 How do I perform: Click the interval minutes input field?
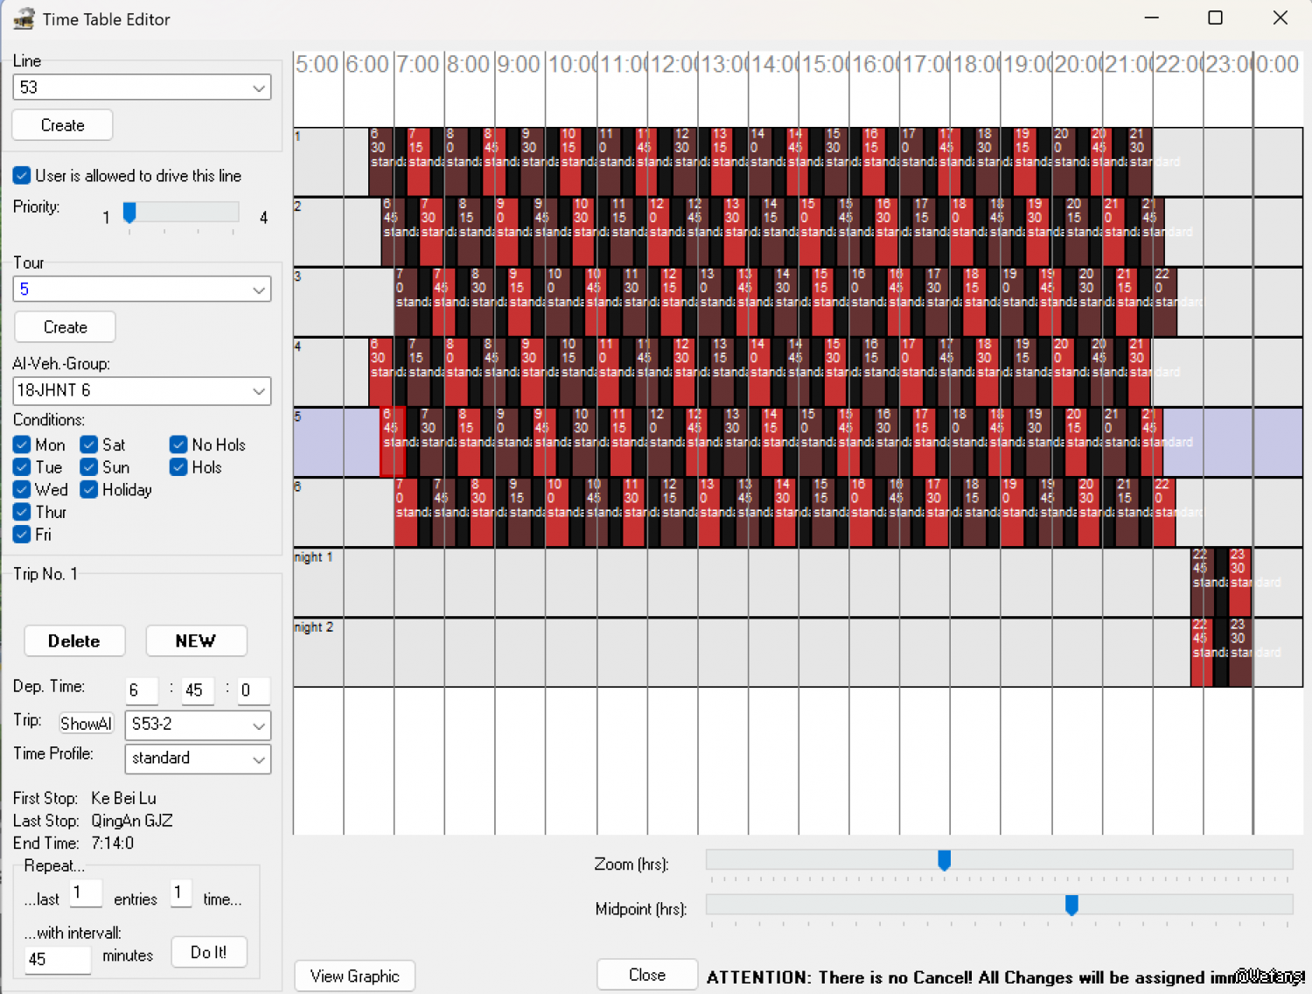pyautogui.click(x=58, y=958)
